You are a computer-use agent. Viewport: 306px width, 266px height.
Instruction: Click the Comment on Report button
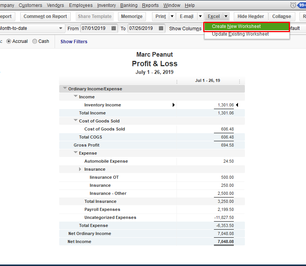pos(45,16)
